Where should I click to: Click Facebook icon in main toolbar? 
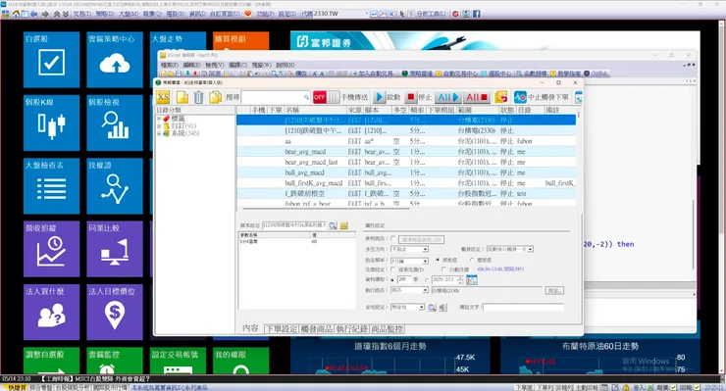(477, 14)
